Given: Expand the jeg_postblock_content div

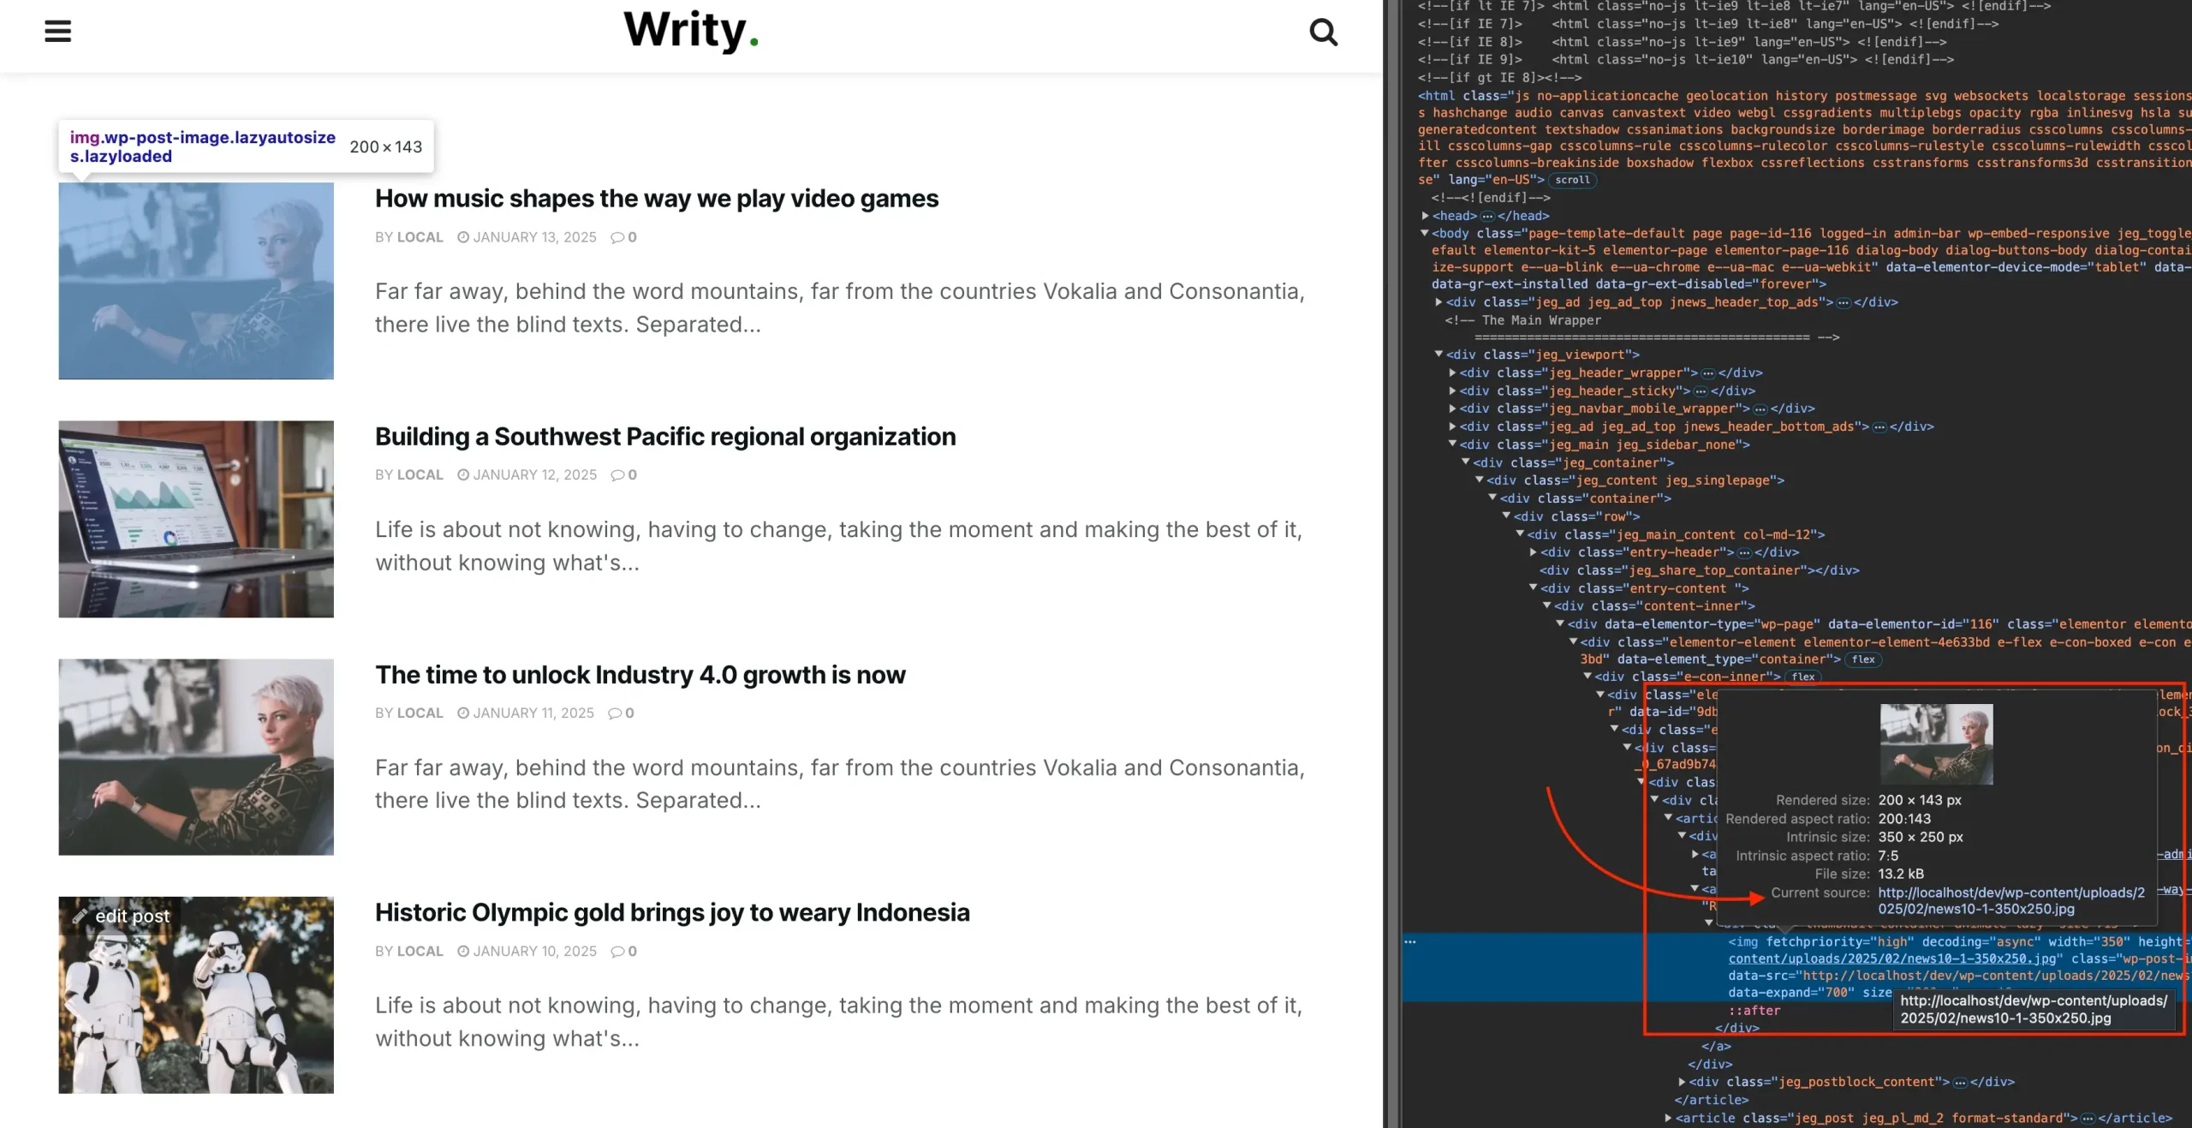Looking at the screenshot, I should point(1683,1082).
